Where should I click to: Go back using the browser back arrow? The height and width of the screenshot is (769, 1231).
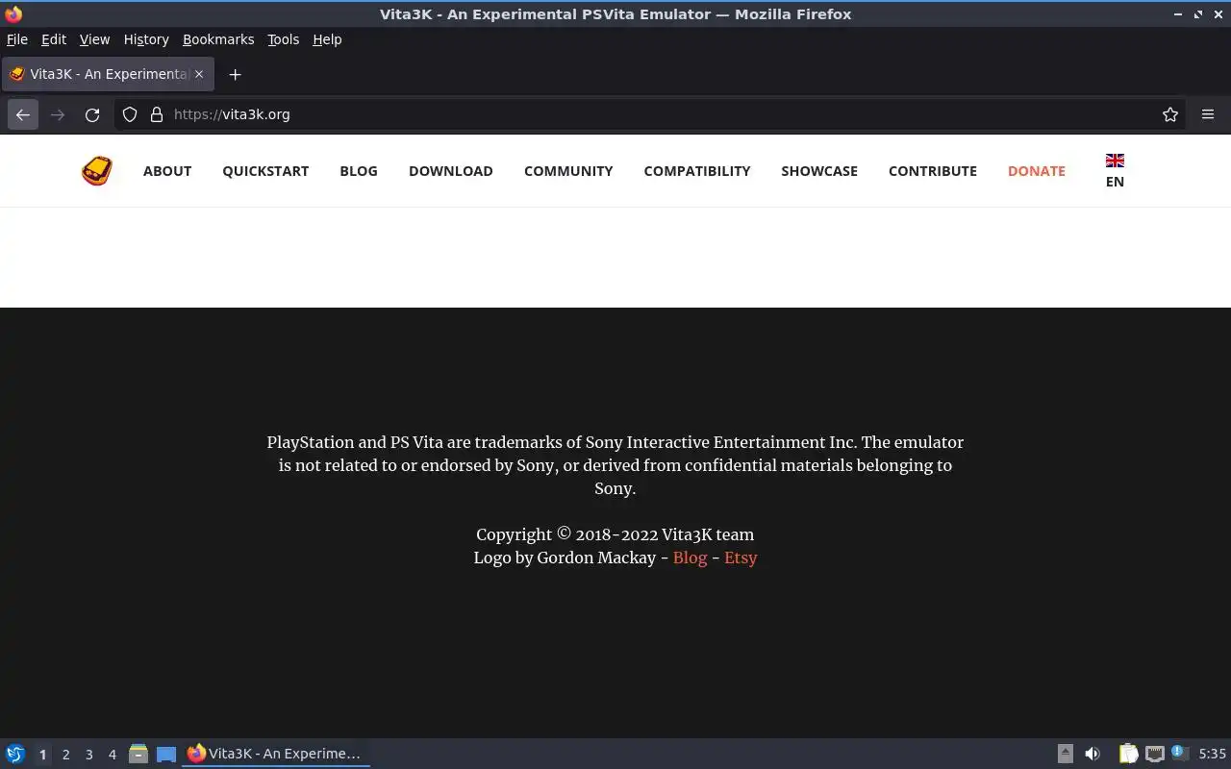coord(23,114)
